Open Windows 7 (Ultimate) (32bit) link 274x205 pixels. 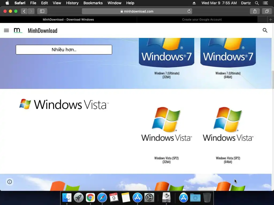(167, 75)
